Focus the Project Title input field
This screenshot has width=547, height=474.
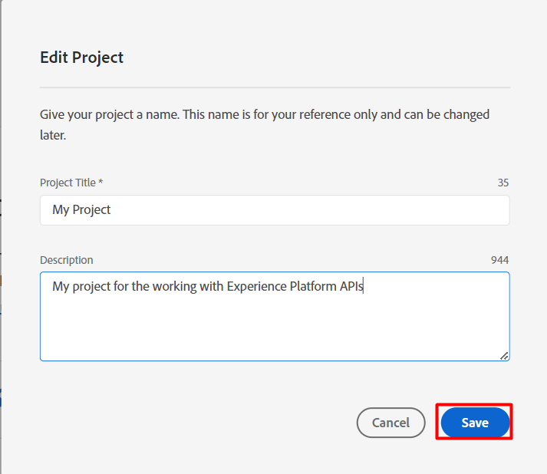tap(275, 210)
